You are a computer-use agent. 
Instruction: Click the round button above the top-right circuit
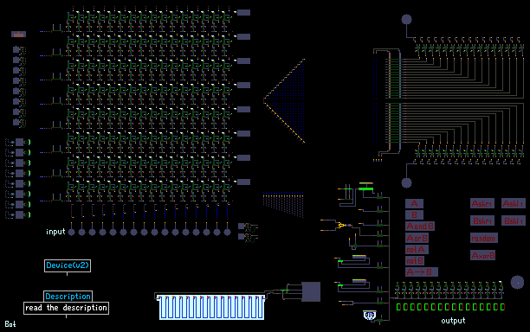[x=406, y=20]
